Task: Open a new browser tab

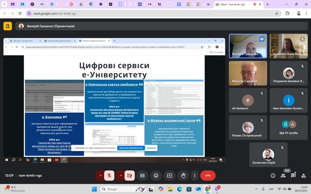Action: point(267,4)
